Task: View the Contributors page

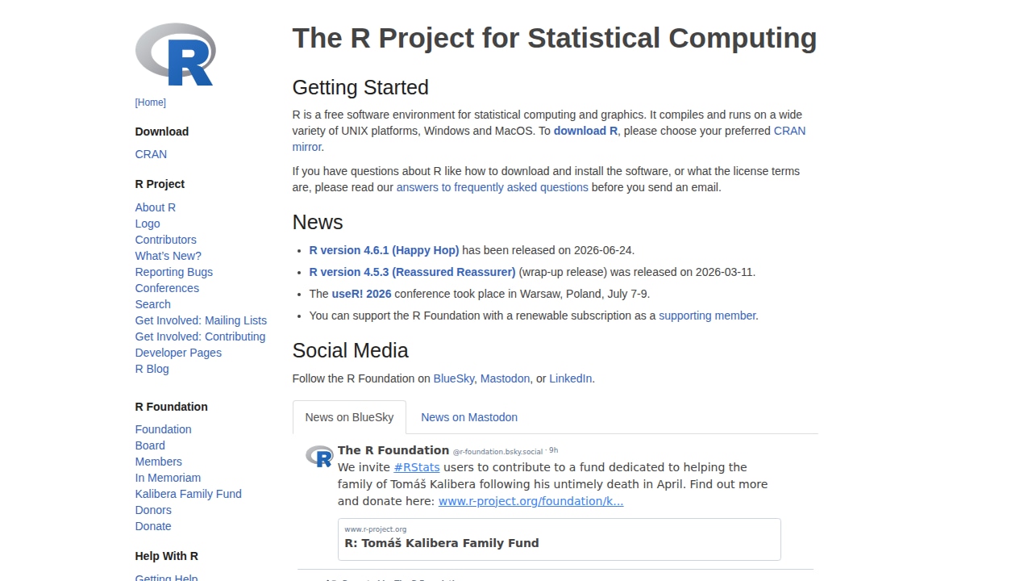Action: (x=166, y=240)
